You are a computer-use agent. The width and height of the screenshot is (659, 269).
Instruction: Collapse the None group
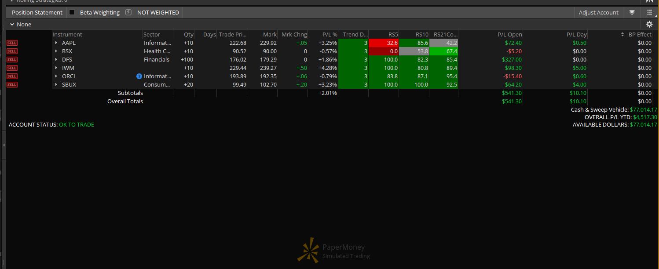coord(12,25)
